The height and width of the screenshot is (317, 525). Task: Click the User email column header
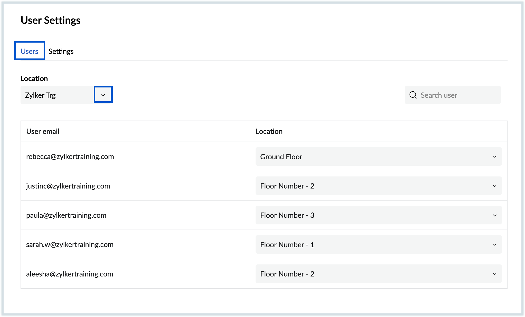coord(43,131)
